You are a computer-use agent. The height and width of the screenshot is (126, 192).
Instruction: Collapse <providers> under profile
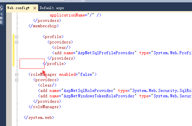17,42
